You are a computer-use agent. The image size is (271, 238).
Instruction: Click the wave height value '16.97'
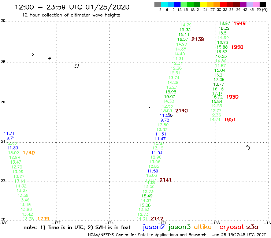[224, 23]
